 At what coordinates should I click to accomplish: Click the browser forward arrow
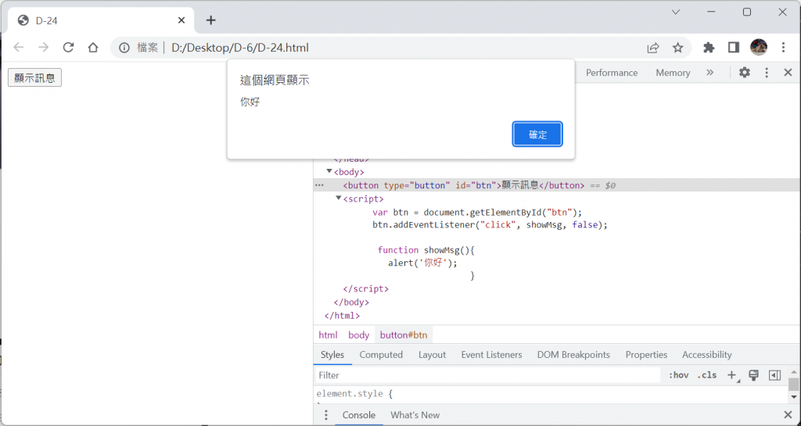pyautogui.click(x=44, y=48)
